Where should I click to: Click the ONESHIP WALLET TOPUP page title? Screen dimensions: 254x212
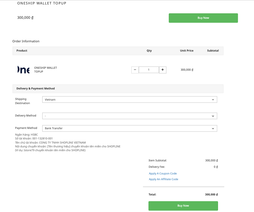[x=42, y=3]
